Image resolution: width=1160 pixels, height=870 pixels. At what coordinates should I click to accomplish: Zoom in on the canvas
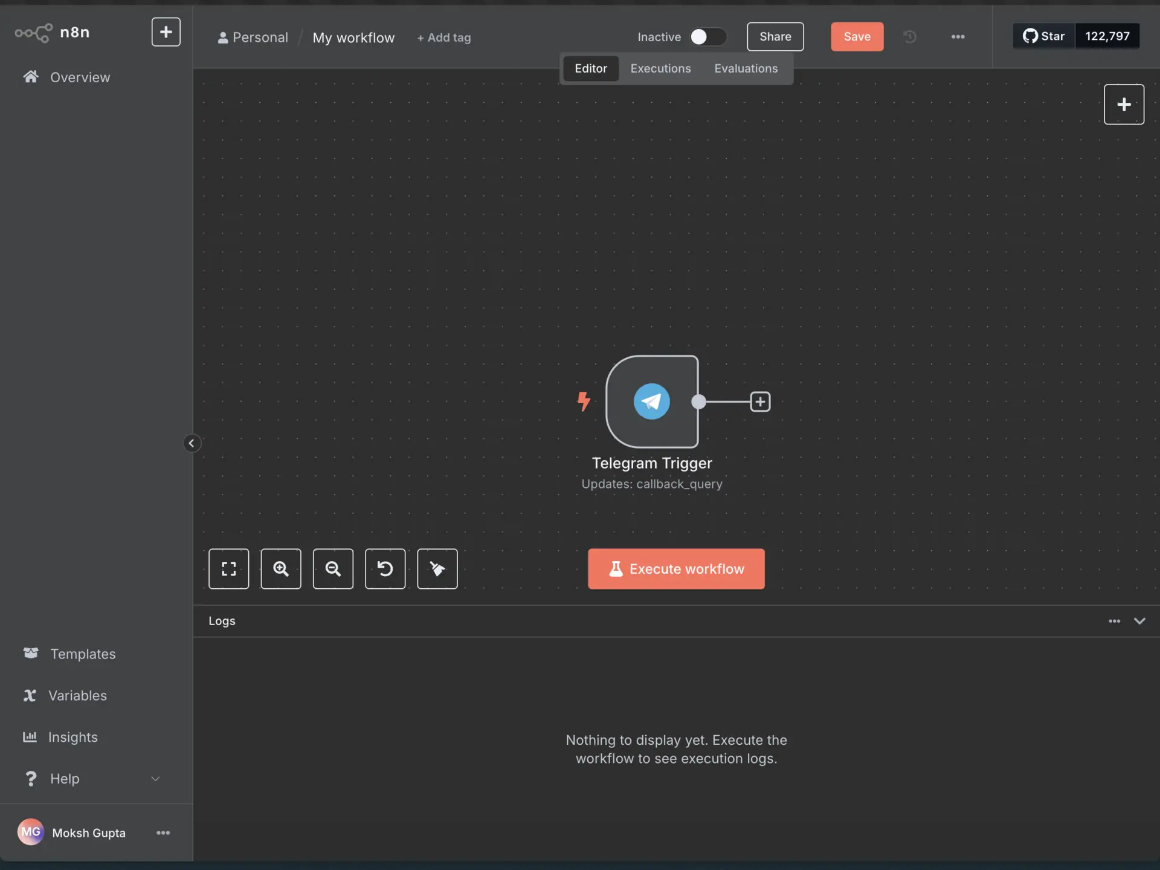tap(281, 568)
